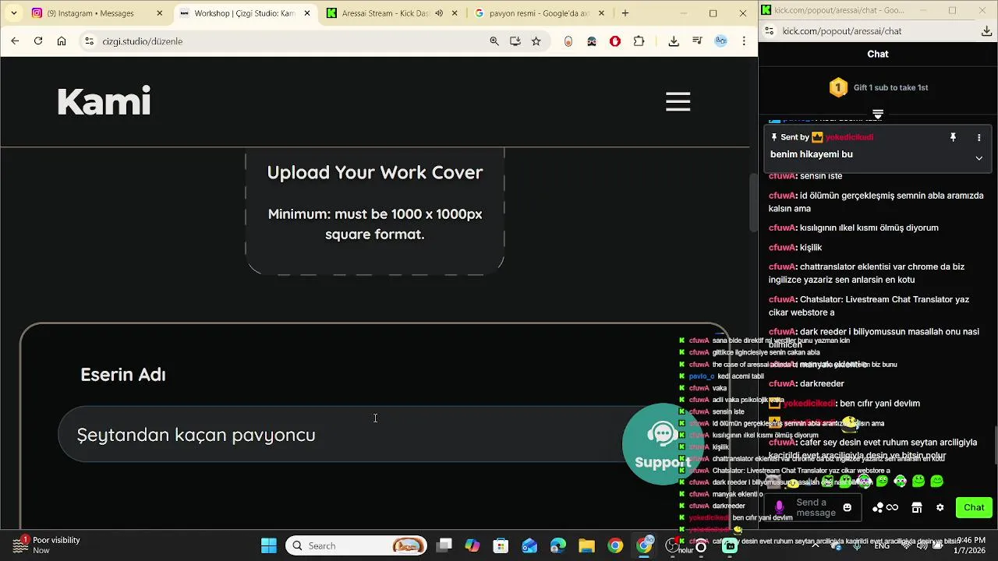The image size is (998, 561).
Task: Open the Chrome downloads icon
Action: click(x=674, y=41)
